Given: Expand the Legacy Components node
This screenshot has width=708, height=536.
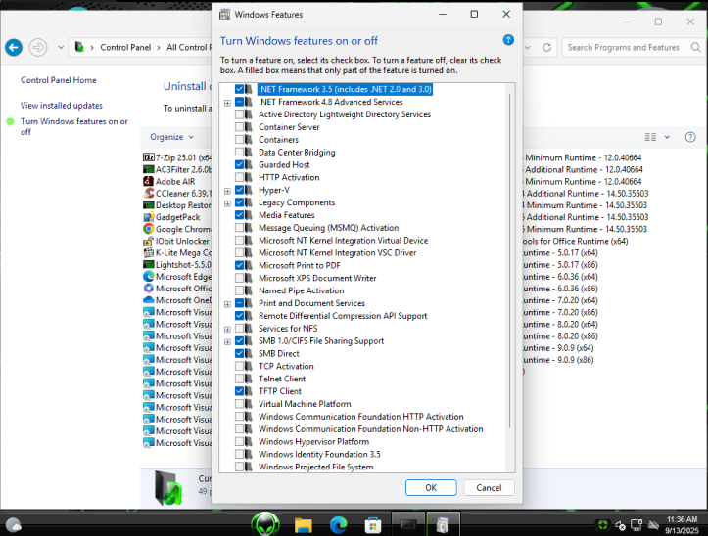Looking at the screenshot, I should (227, 203).
